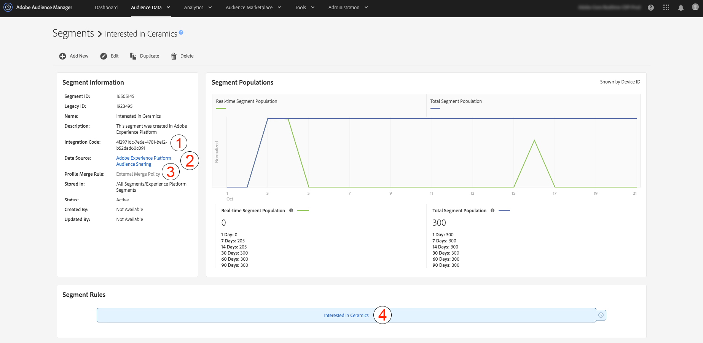This screenshot has width=703, height=343.
Task: Open the help question mark icon
Action: pos(651,8)
